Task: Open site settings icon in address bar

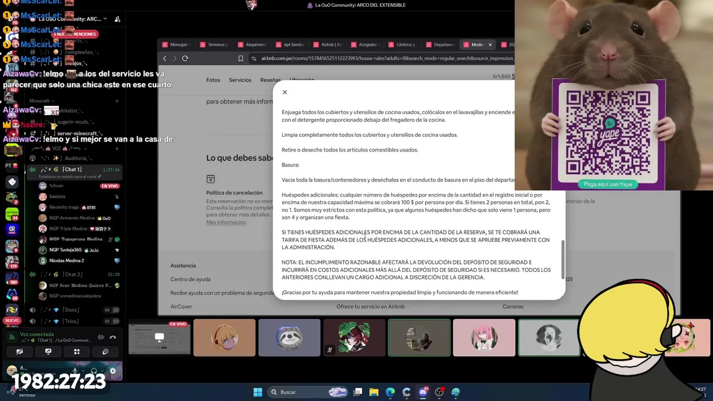Action: point(254,58)
